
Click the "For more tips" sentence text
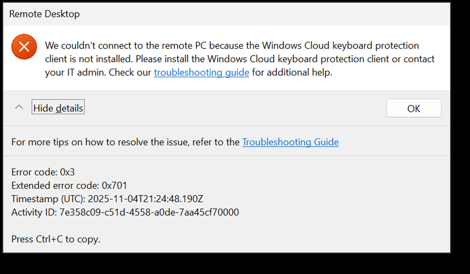(x=125, y=142)
